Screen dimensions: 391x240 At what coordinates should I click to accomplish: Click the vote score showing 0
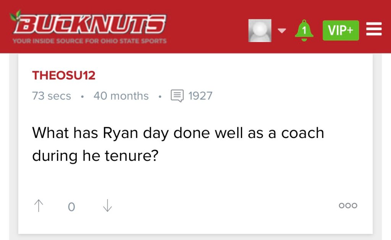tap(71, 207)
